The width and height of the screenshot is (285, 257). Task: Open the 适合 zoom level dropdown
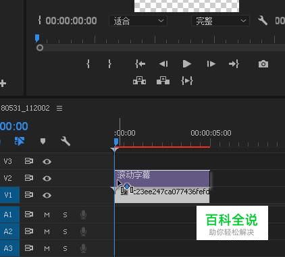click(x=138, y=21)
